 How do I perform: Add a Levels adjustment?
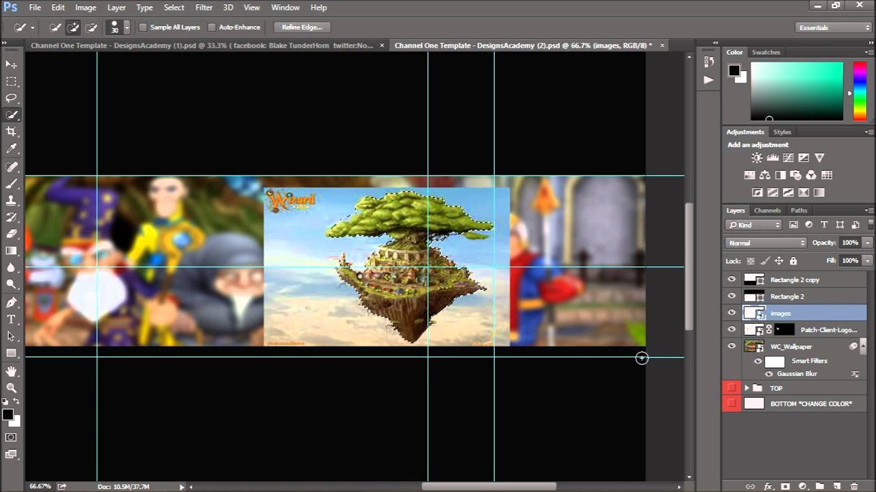[x=773, y=158]
